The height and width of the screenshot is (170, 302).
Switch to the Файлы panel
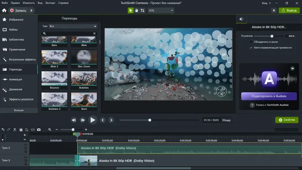(x=18, y=29)
